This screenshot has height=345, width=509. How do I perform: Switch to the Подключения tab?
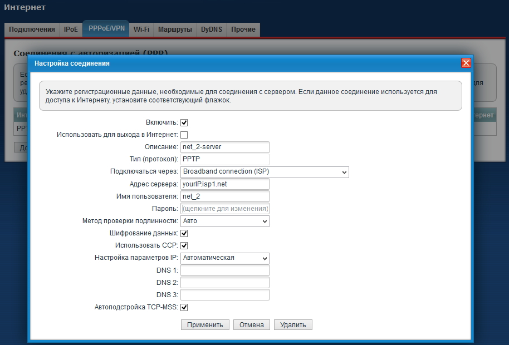tap(32, 29)
